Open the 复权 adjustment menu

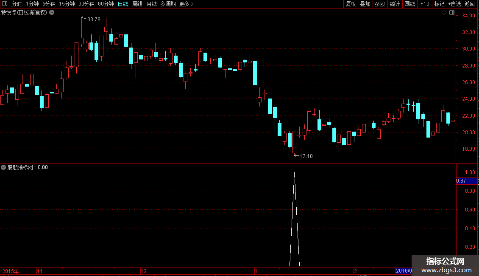point(351,4)
